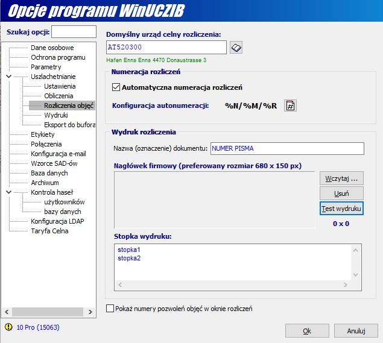
Task: Collapse the Uszlachetnianie tree node
Action: [9, 77]
